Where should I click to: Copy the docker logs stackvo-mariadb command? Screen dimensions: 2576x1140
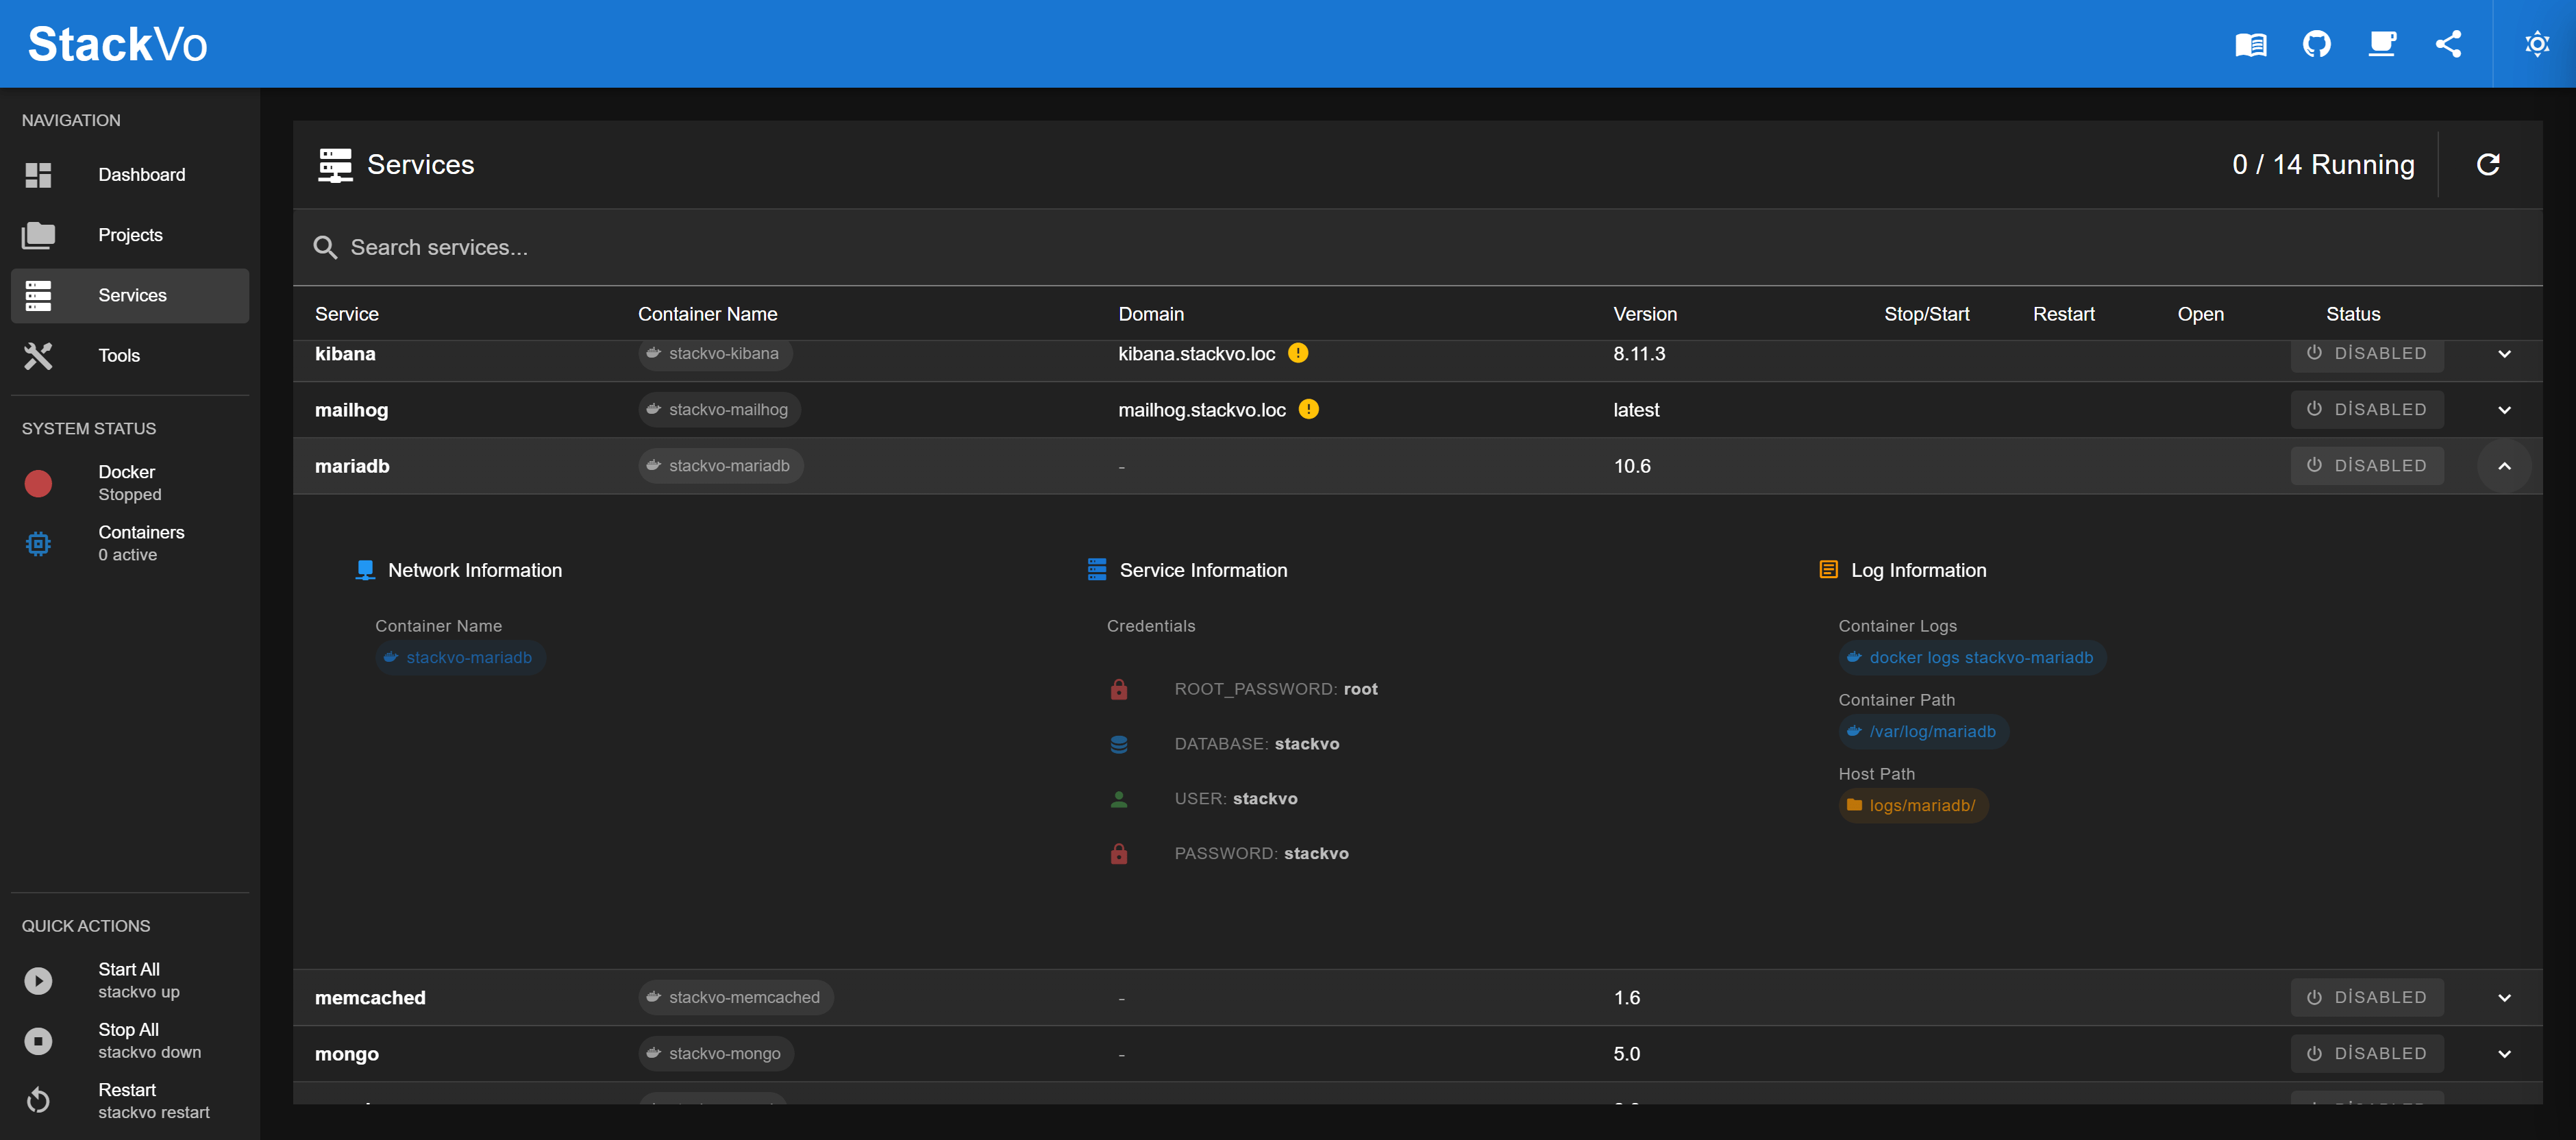tap(1970, 657)
